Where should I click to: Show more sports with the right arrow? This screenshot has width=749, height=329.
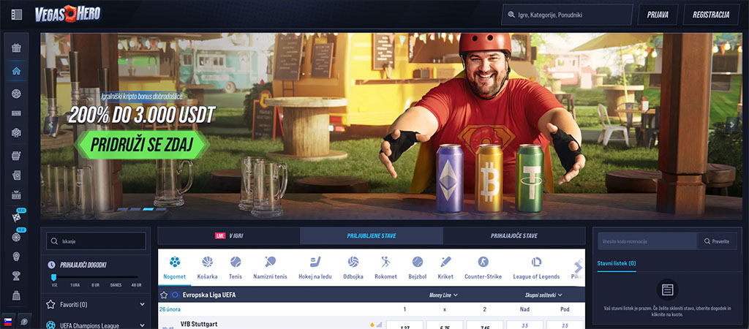(579, 268)
